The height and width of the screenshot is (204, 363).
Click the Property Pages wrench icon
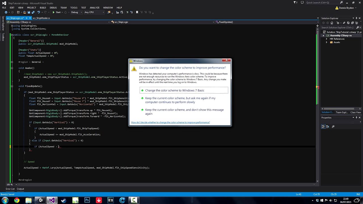[333, 127]
